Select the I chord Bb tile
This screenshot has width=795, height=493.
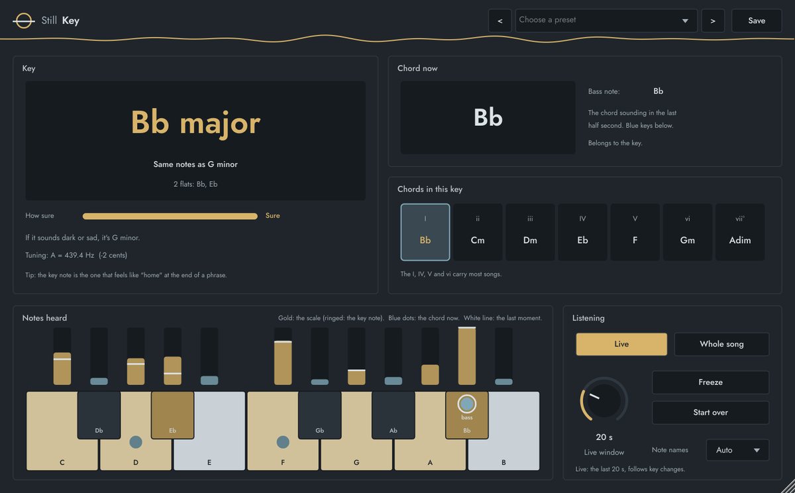click(x=425, y=232)
